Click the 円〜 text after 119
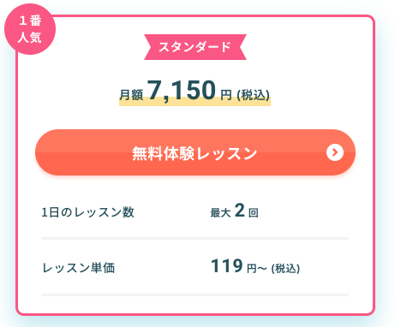 (257, 269)
